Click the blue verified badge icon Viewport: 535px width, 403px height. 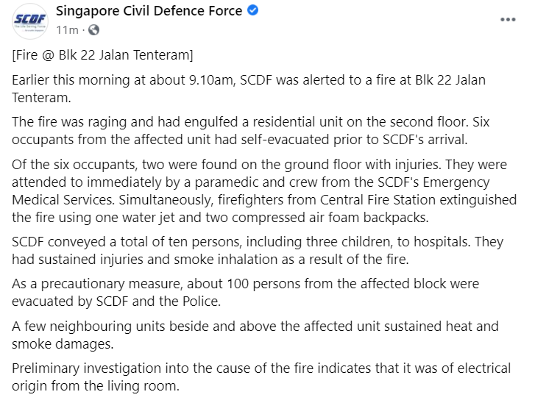253,12
